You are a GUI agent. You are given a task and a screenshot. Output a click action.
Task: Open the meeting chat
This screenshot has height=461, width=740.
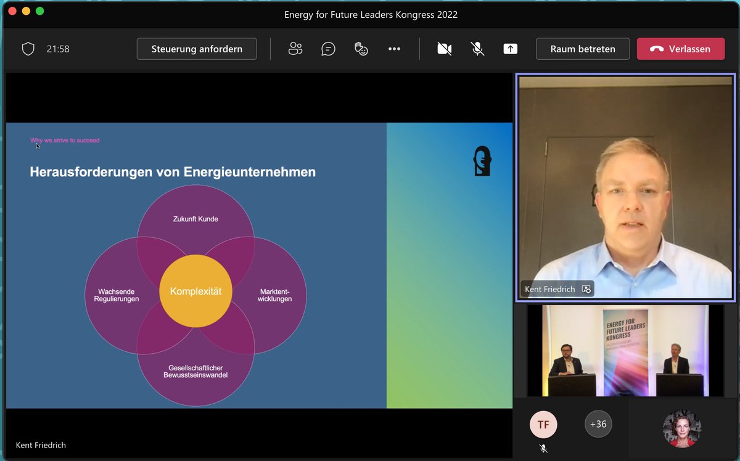coord(329,49)
